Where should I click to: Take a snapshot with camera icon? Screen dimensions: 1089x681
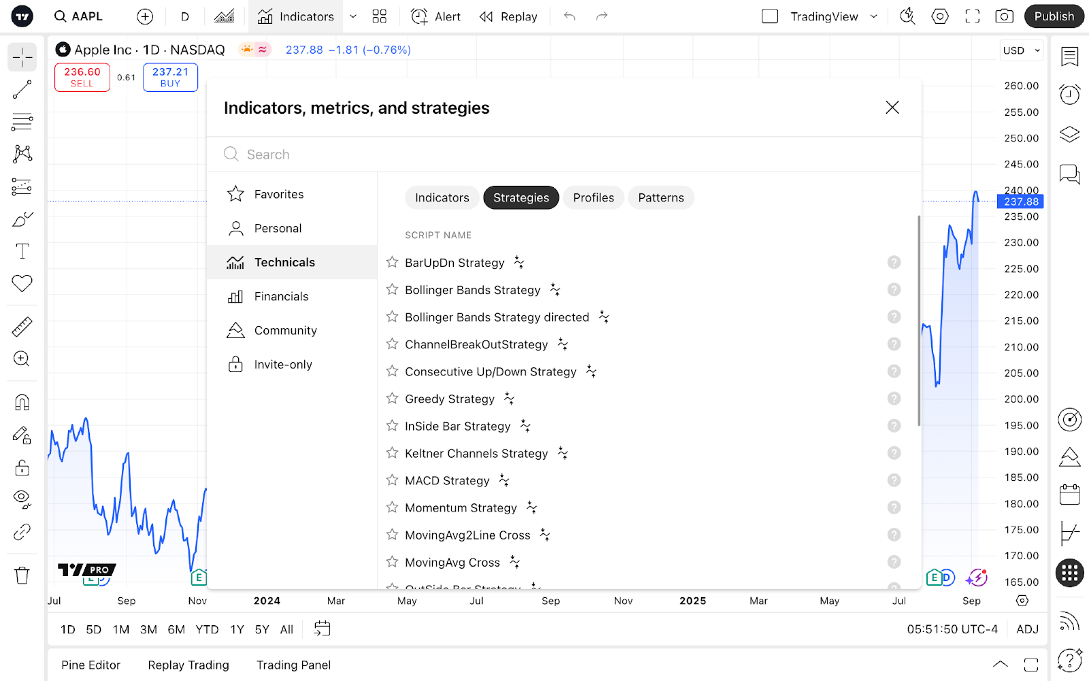[x=1004, y=16]
